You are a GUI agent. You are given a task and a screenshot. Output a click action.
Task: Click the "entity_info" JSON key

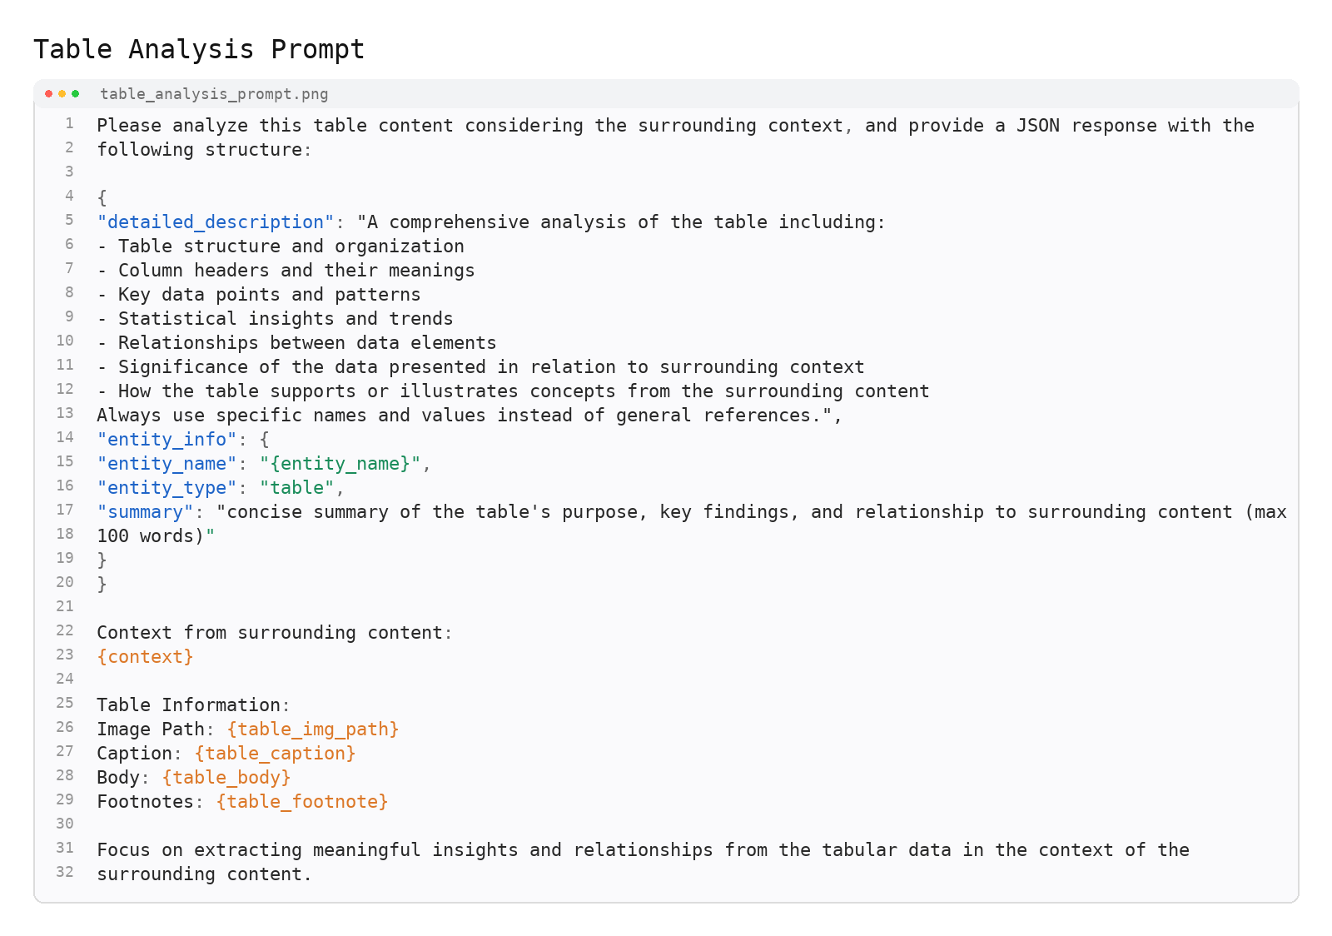166,439
